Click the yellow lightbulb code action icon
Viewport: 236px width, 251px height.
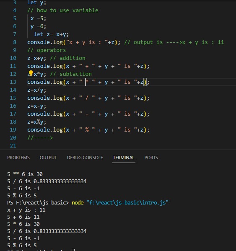tap(31, 73)
